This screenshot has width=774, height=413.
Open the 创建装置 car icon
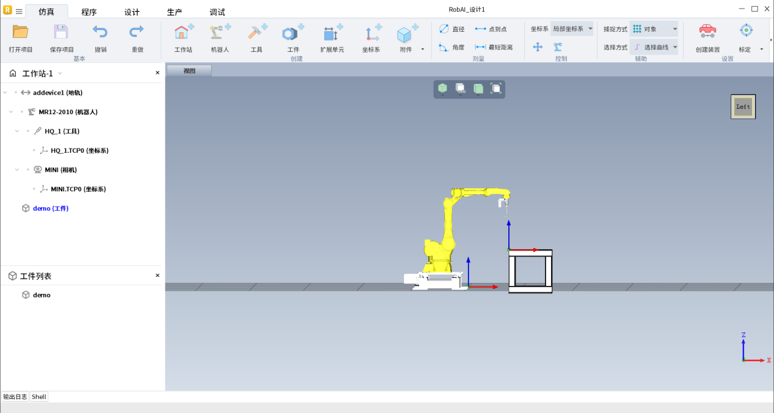pyautogui.click(x=707, y=32)
